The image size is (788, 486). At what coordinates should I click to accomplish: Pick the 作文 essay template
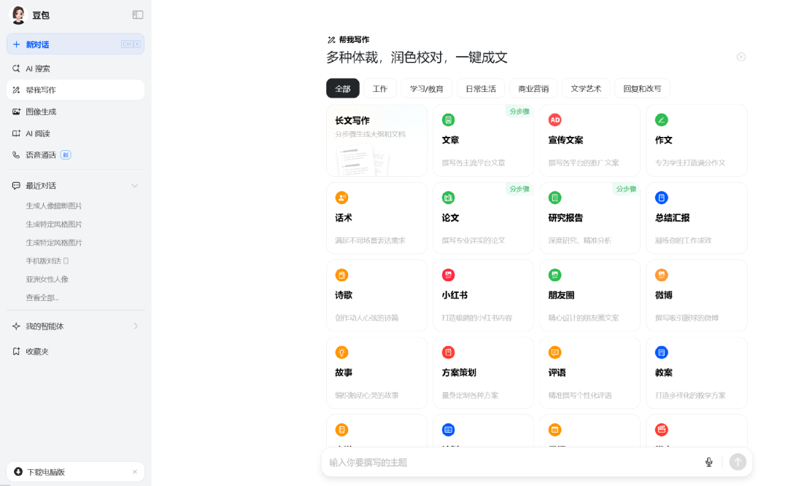[x=697, y=141]
